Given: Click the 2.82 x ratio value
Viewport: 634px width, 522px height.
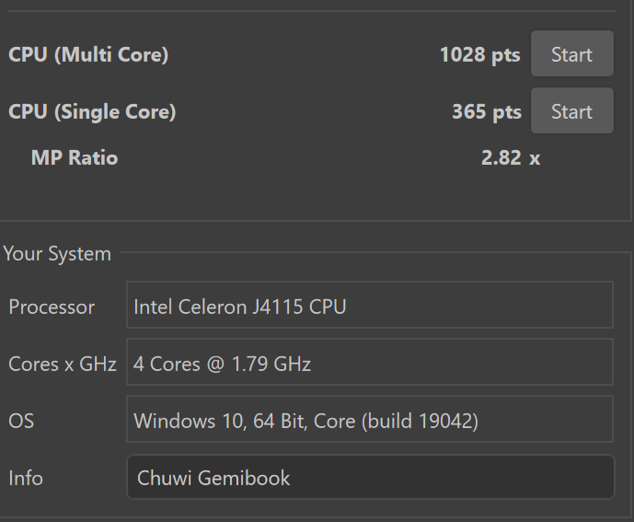Looking at the screenshot, I should tap(510, 157).
